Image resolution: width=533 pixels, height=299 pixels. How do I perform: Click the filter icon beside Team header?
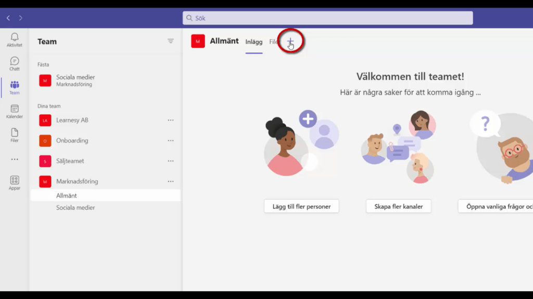171,42
